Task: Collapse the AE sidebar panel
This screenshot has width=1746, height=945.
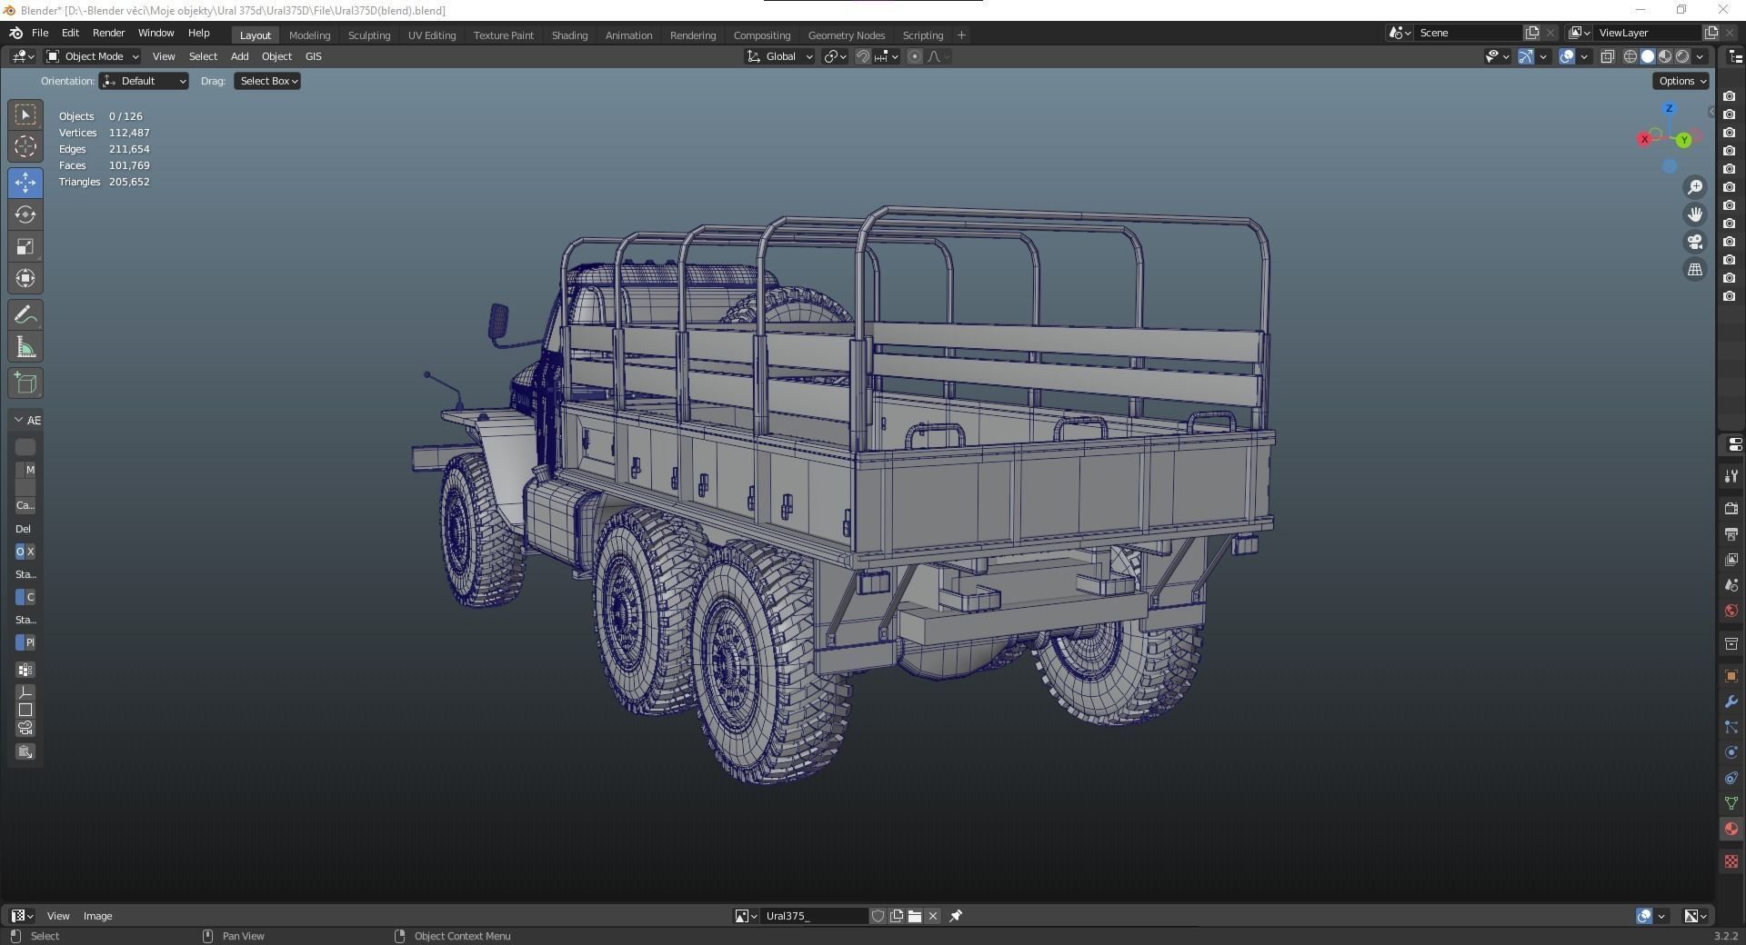Action: (x=19, y=420)
